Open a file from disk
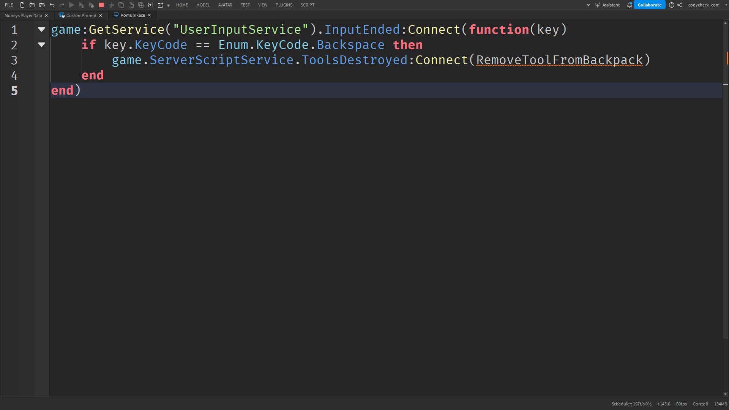This screenshot has height=410, width=729. coord(32,5)
